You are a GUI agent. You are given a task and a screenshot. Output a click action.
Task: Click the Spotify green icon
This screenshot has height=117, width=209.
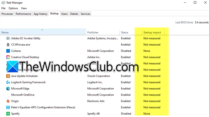coord(8,114)
